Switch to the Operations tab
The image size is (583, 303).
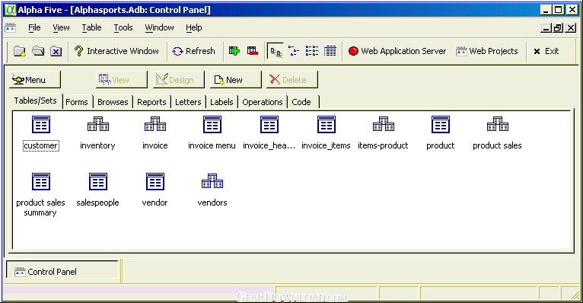pos(263,102)
